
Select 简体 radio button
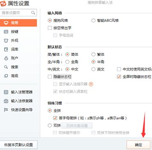point(67,54)
